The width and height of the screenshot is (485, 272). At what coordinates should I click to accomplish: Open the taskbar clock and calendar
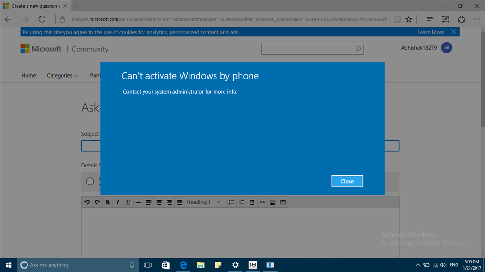point(472,265)
